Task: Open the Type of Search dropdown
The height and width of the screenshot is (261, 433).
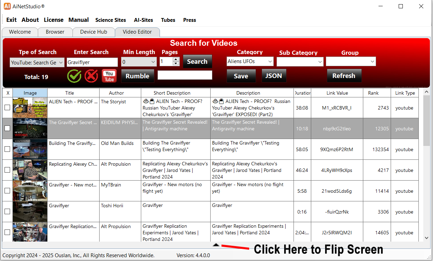Action: (x=37, y=62)
